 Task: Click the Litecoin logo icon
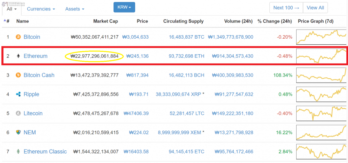18,113
